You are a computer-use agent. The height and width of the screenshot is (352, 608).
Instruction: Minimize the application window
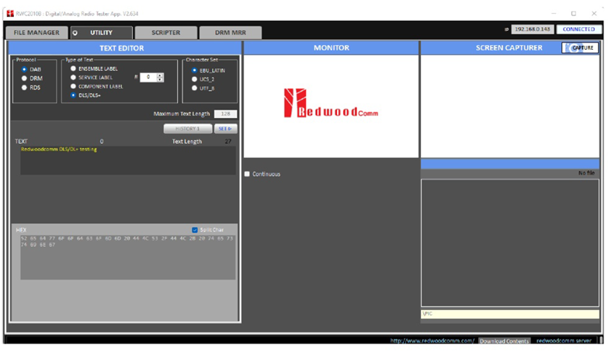tap(554, 13)
